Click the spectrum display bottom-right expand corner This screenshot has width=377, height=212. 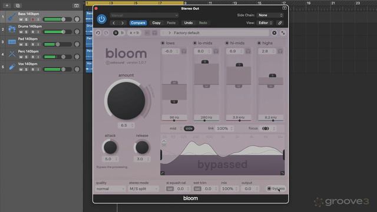[x=282, y=173]
